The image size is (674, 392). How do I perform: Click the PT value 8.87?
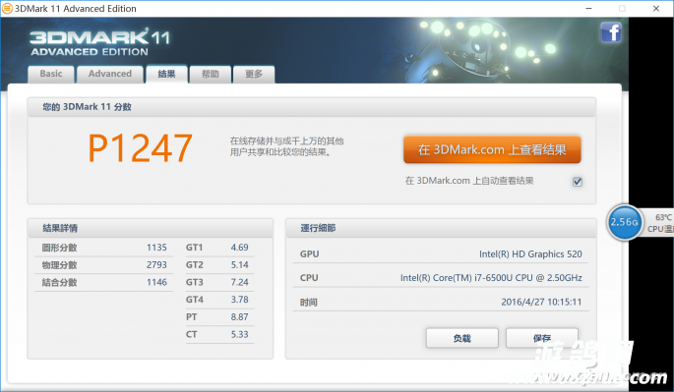click(239, 317)
